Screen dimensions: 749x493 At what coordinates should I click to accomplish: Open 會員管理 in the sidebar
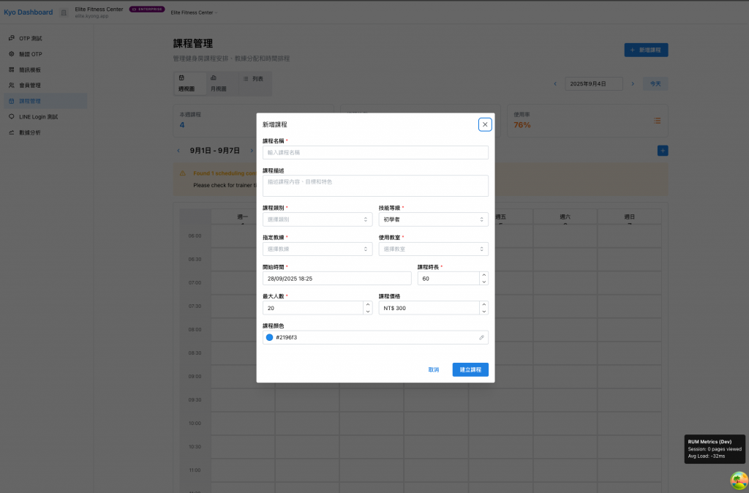[45, 85]
